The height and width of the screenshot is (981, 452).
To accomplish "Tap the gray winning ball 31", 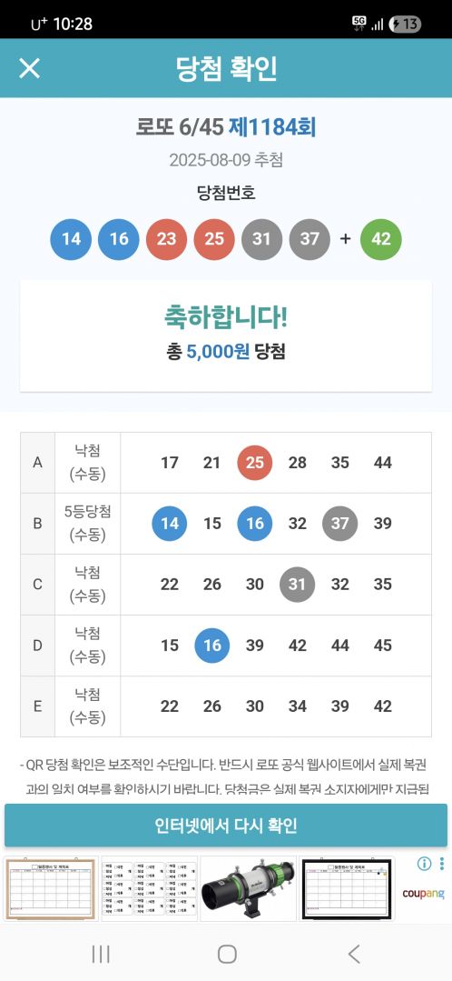I will [261, 239].
